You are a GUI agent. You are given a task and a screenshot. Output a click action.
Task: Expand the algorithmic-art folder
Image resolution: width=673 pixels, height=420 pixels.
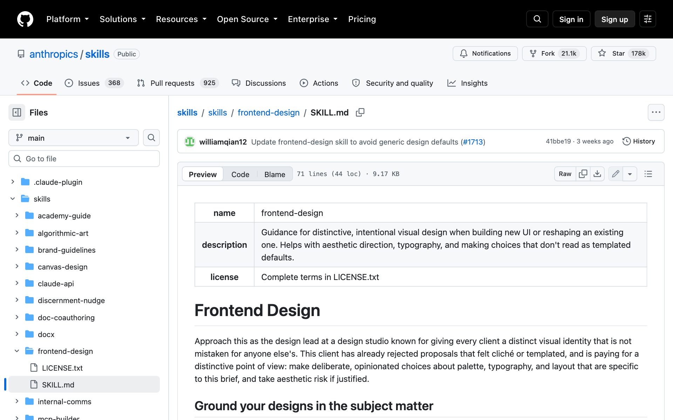(17, 232)
